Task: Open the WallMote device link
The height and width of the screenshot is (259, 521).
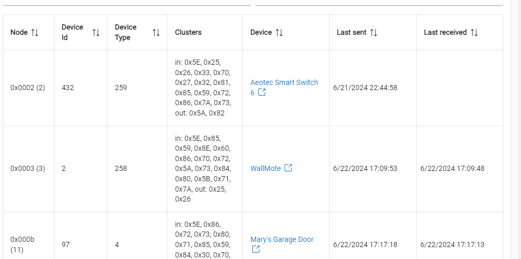Action: point(265,168)
